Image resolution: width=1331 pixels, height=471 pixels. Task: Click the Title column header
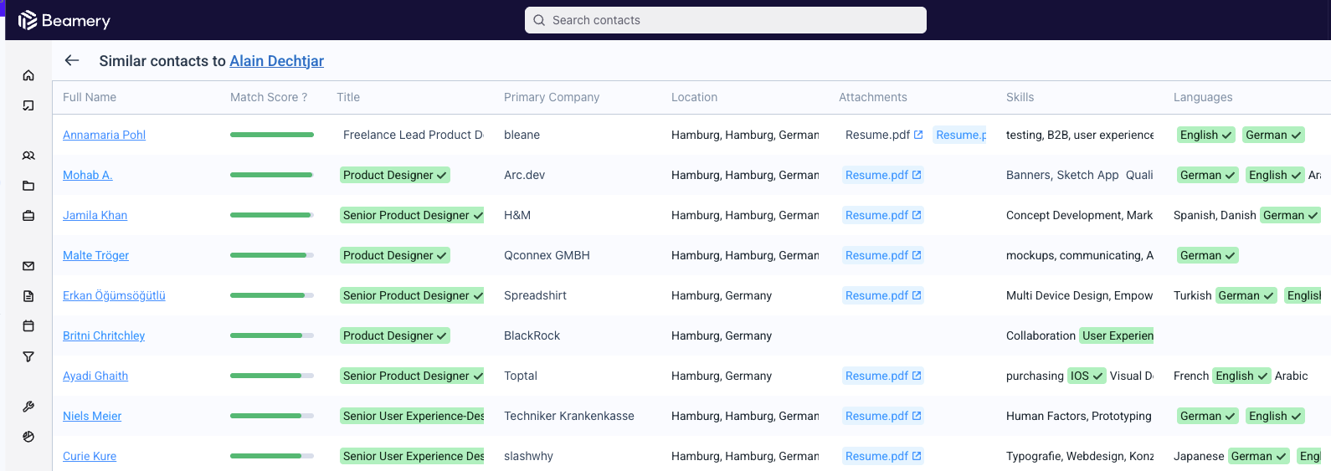(348, 97)
